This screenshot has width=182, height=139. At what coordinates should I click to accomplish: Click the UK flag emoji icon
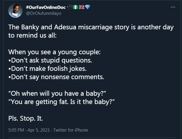click(82, 7)
